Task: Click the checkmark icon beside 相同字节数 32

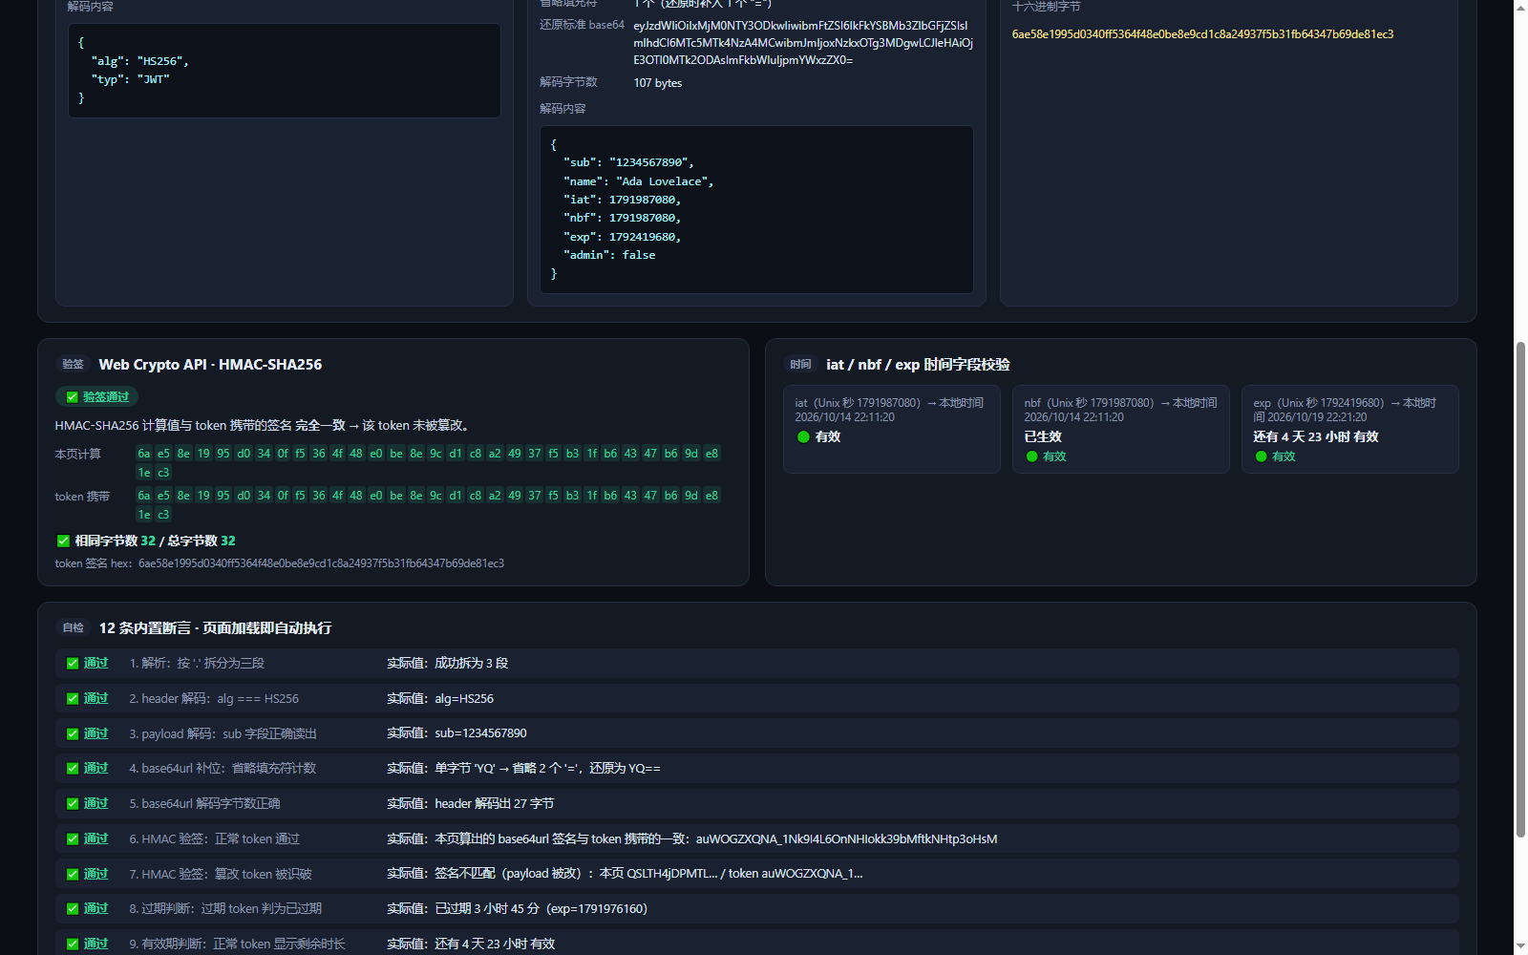Action: point(63,541)
